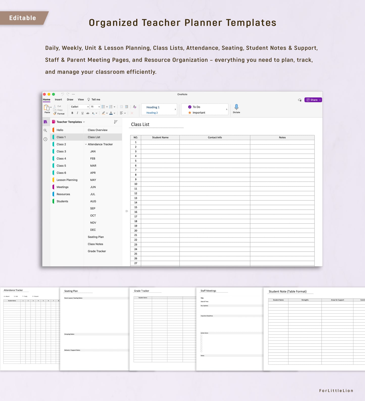The height and width of the screenshot is (401, 365).
Task: Click the subscript button
Action: [93, 113]
